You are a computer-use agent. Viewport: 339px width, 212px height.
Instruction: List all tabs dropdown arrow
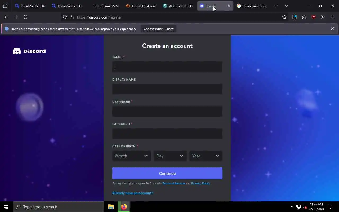286,6
